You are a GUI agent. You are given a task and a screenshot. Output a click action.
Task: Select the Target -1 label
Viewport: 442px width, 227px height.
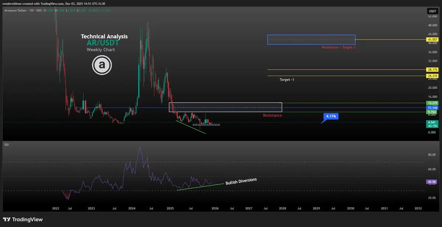[x=287, y=80]
